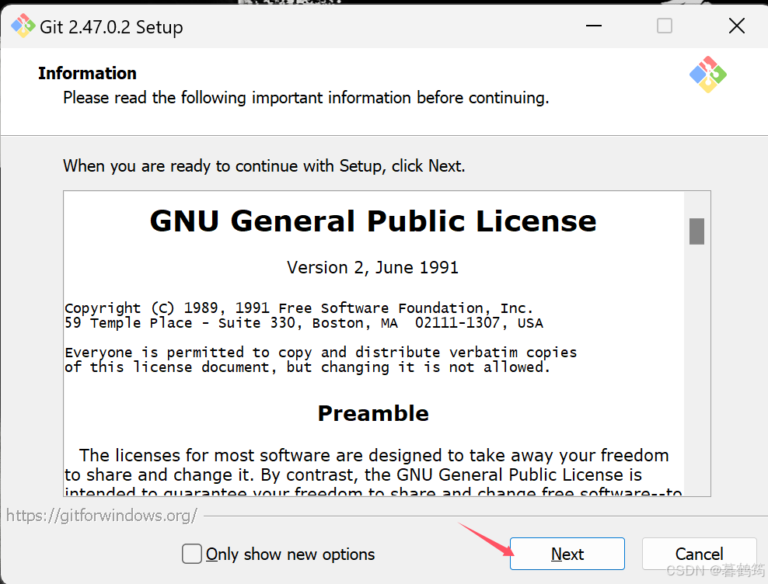Click the 'Preamble' heading

coord(373,413)
